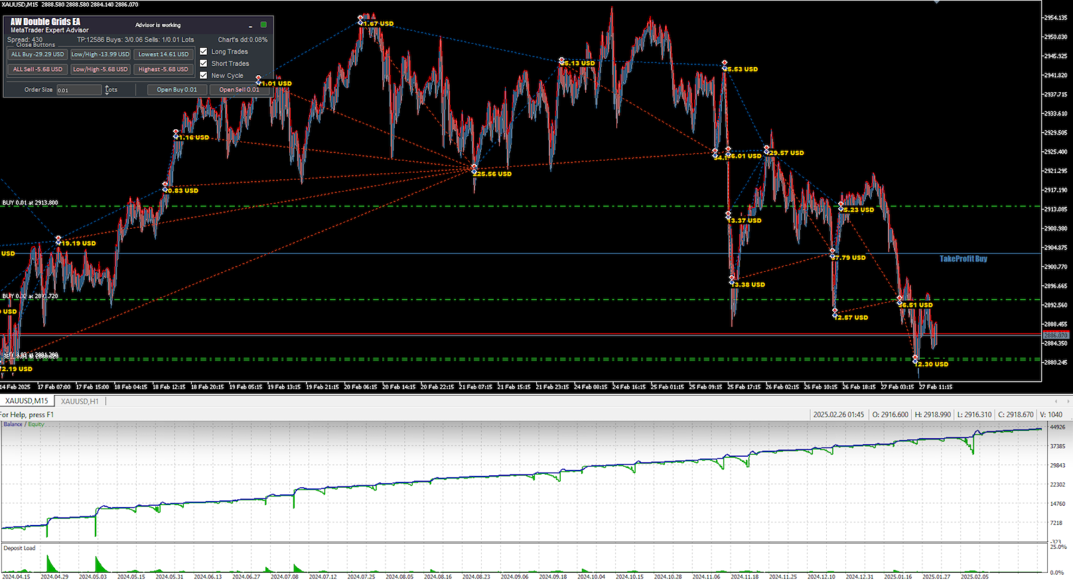Click the 'Equity' legend label
Screen dimensions: 1073x580
pos(36,424)
